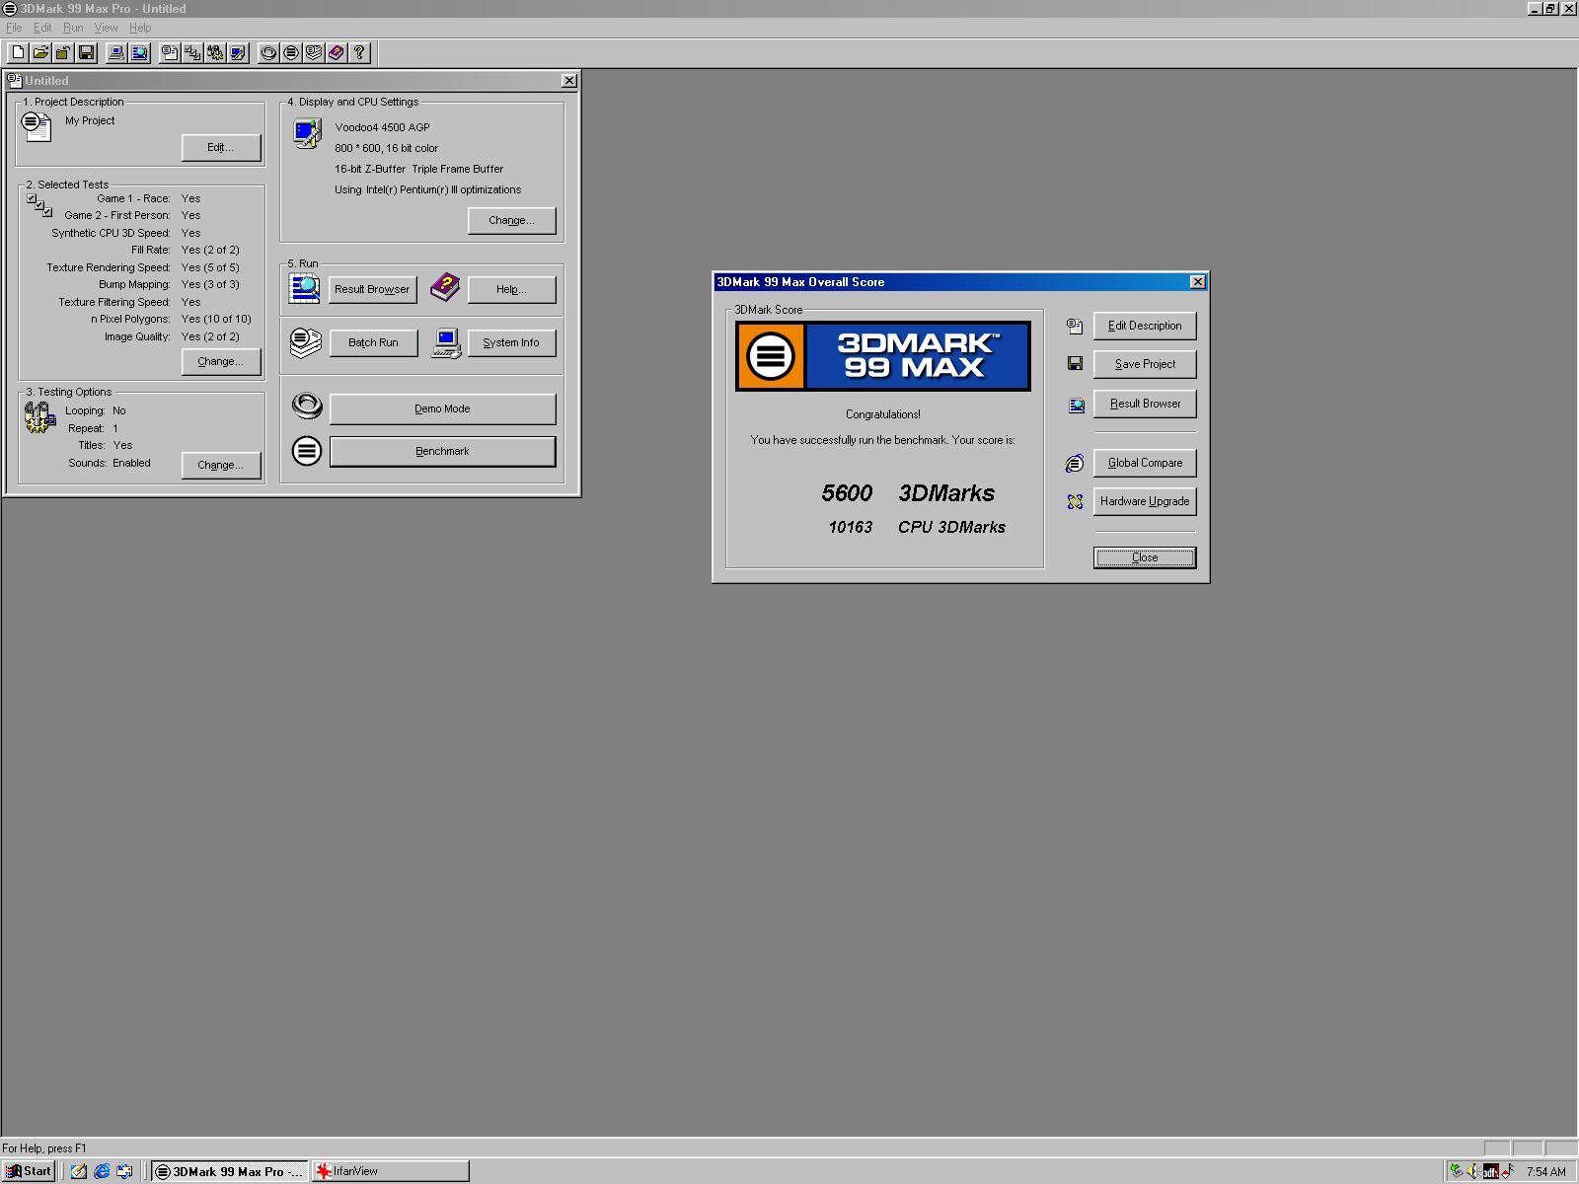
Task: Click the Close project toolbar icon
Action: (63, 52)
